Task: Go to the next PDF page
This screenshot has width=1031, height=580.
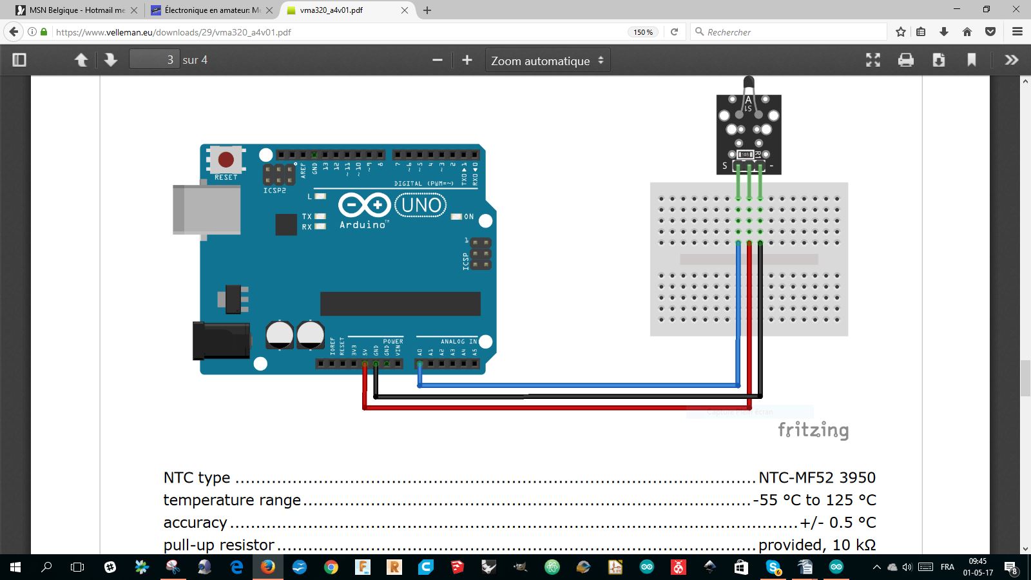Action: [x=111, y=60]
